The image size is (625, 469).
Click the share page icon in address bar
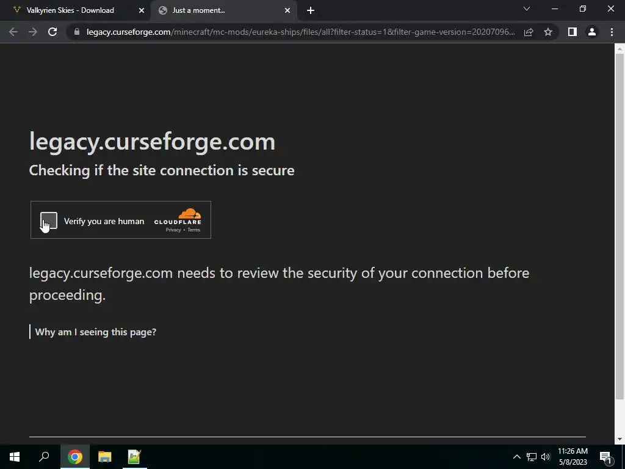pyautogui.click(x=529, y=32)
